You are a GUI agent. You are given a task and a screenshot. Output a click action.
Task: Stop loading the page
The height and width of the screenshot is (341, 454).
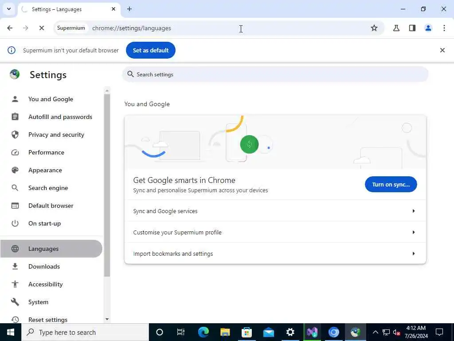tap(41, 28)
